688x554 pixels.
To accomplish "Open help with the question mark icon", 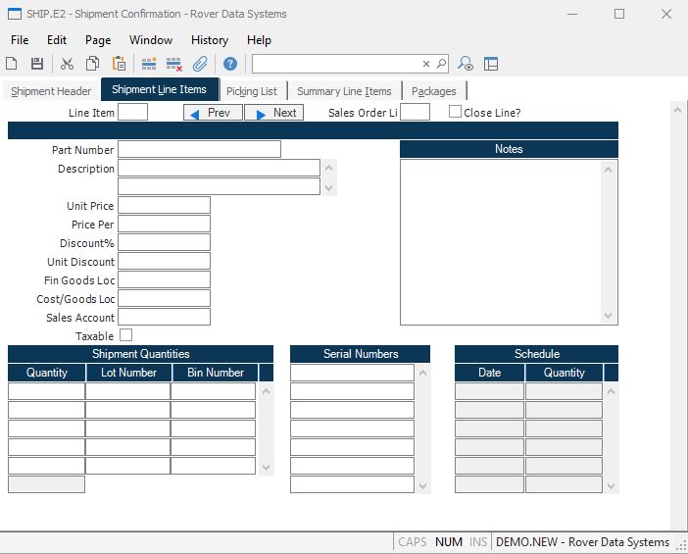I will 230,64.
